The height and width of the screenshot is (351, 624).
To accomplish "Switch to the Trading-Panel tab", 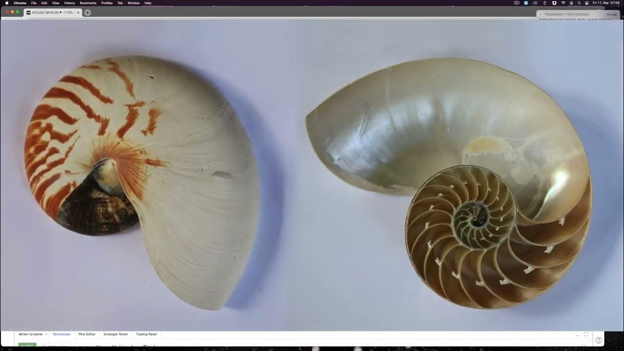I will pyautogui.click(x=146, y=334).
